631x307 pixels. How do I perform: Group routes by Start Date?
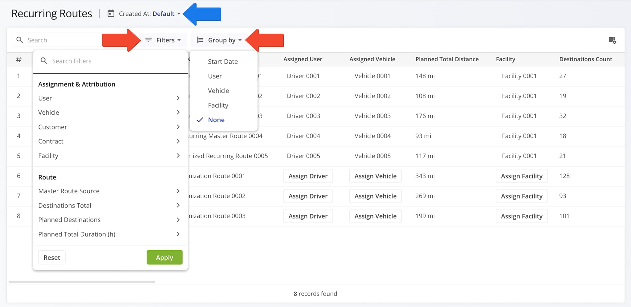pos(222,62)
